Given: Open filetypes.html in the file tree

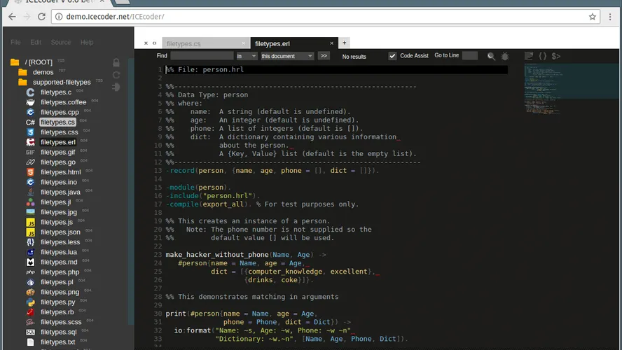Looking at the screenshot, I should pos(60,172).
